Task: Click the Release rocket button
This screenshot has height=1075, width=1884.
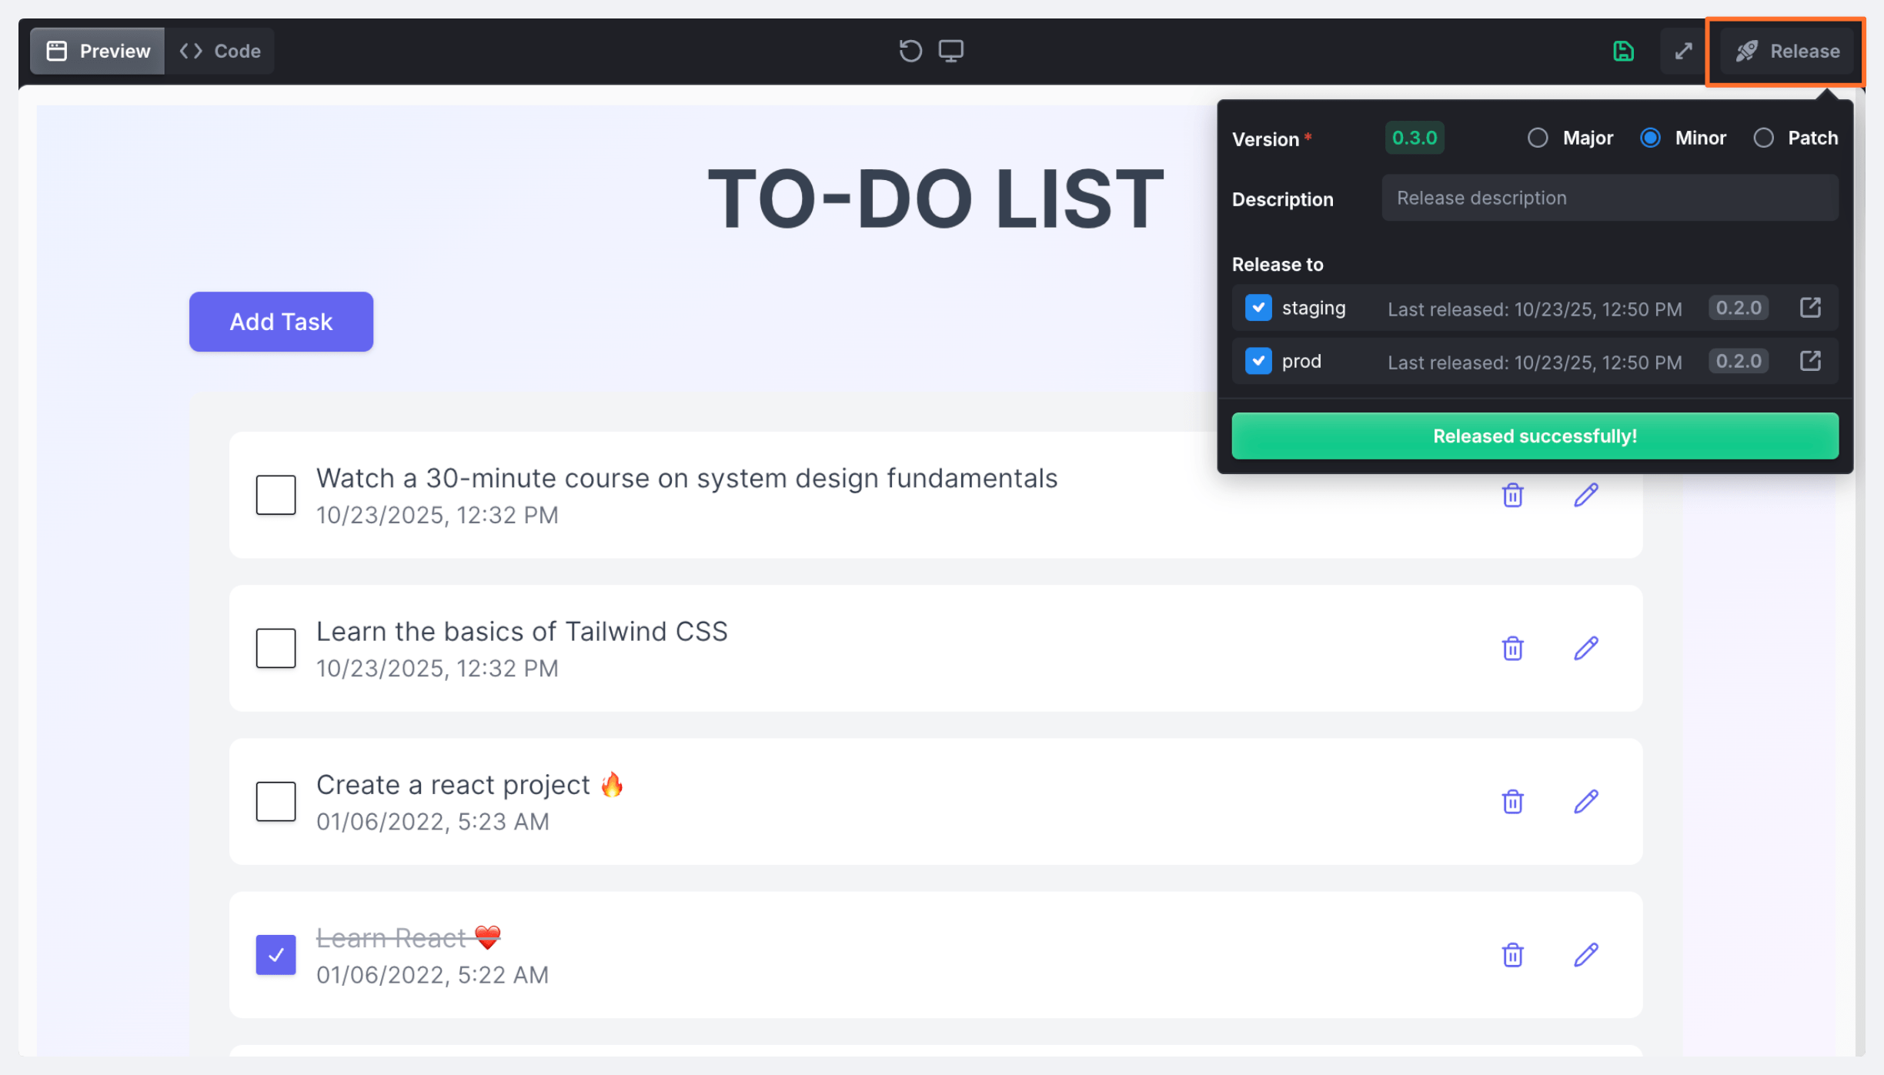Action: click(1787, 51)
